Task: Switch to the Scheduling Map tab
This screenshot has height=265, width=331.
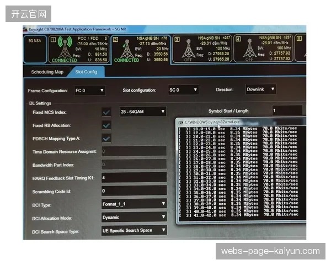Action: pos(47,72)
